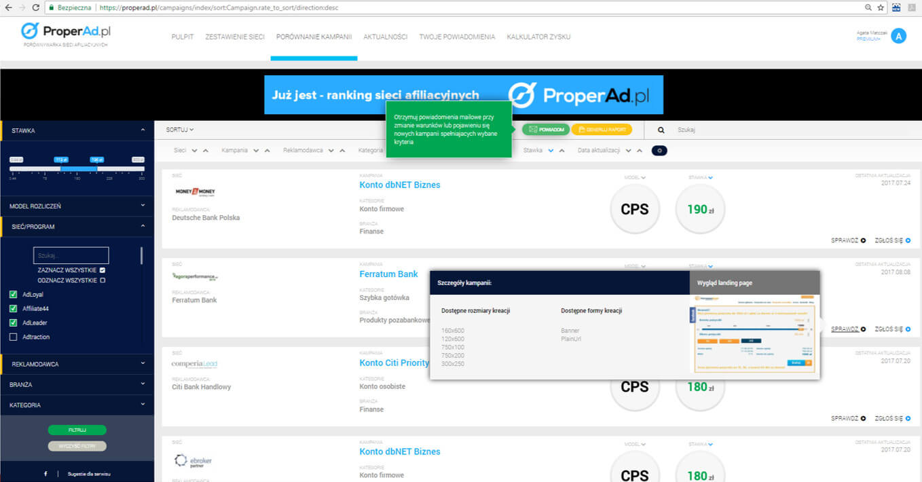Select the Porównanie kampanii tab

[314, 37]
